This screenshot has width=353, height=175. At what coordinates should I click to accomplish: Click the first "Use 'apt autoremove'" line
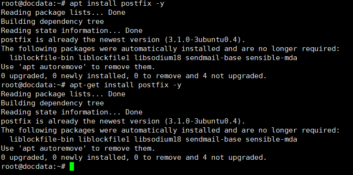[78, 67]
